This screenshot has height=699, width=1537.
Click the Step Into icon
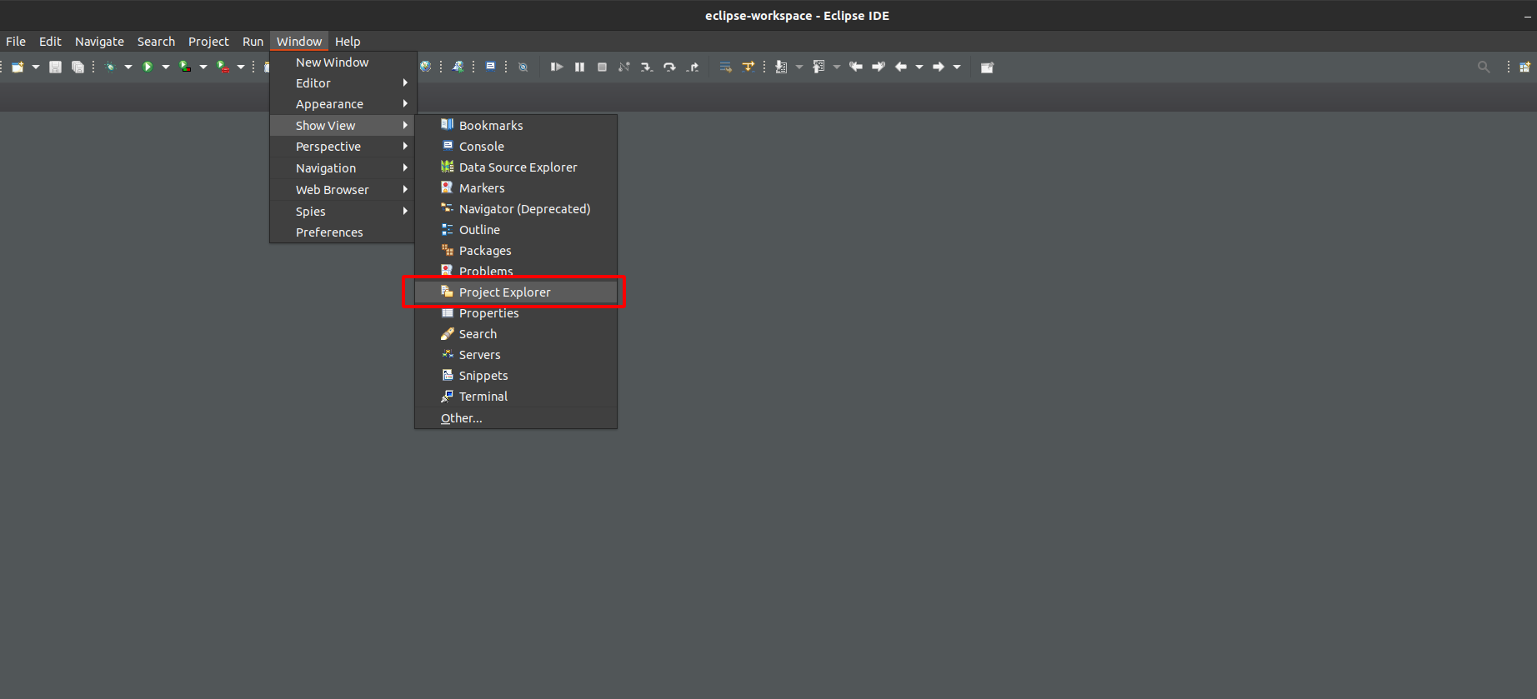click(x=647, y=67)
